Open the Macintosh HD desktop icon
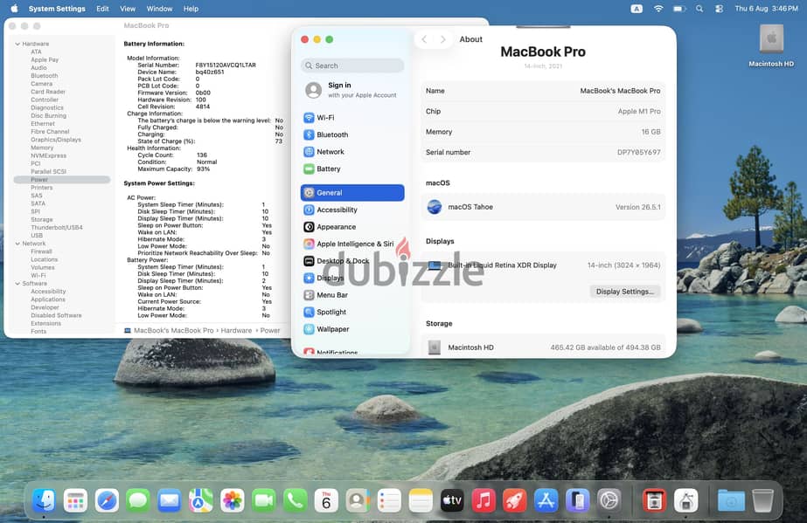Image resolution: width=807 pixels, height=523 pixels. pos(771,45)
